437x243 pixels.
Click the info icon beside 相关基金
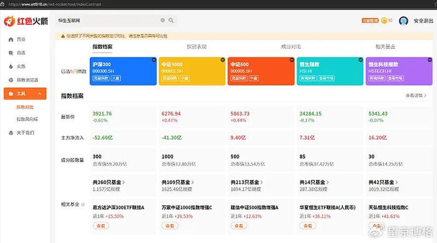click(83, 204)
